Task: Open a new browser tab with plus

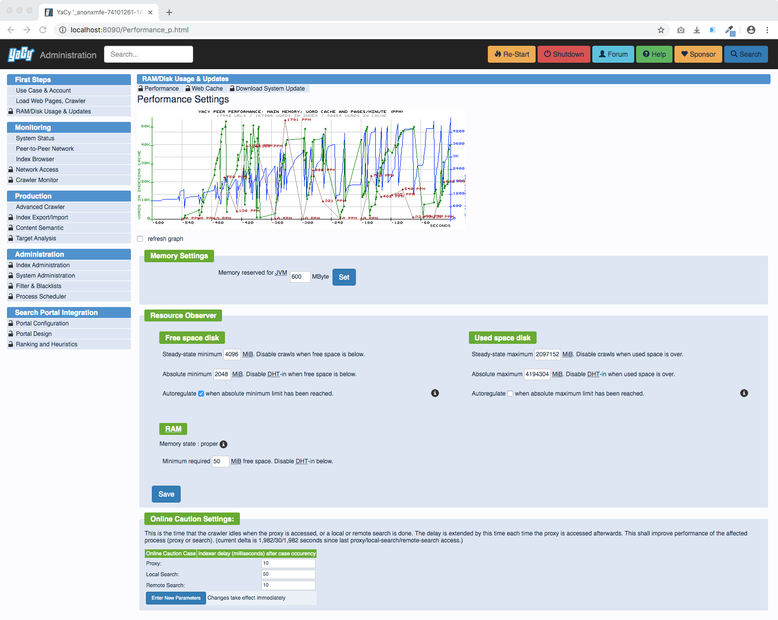Action: [169, 12]
